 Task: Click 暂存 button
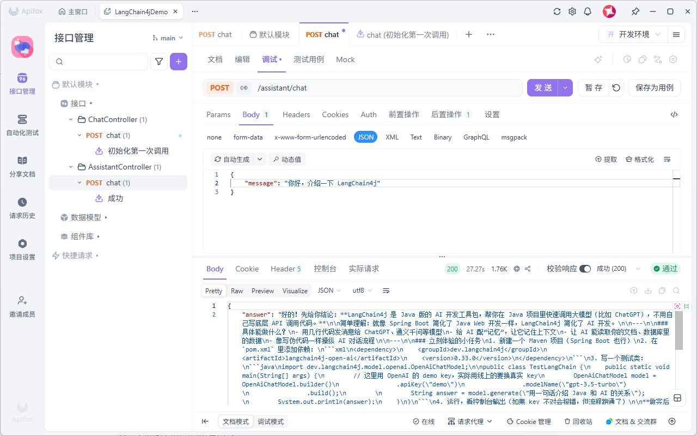click(x=594, y=88)
